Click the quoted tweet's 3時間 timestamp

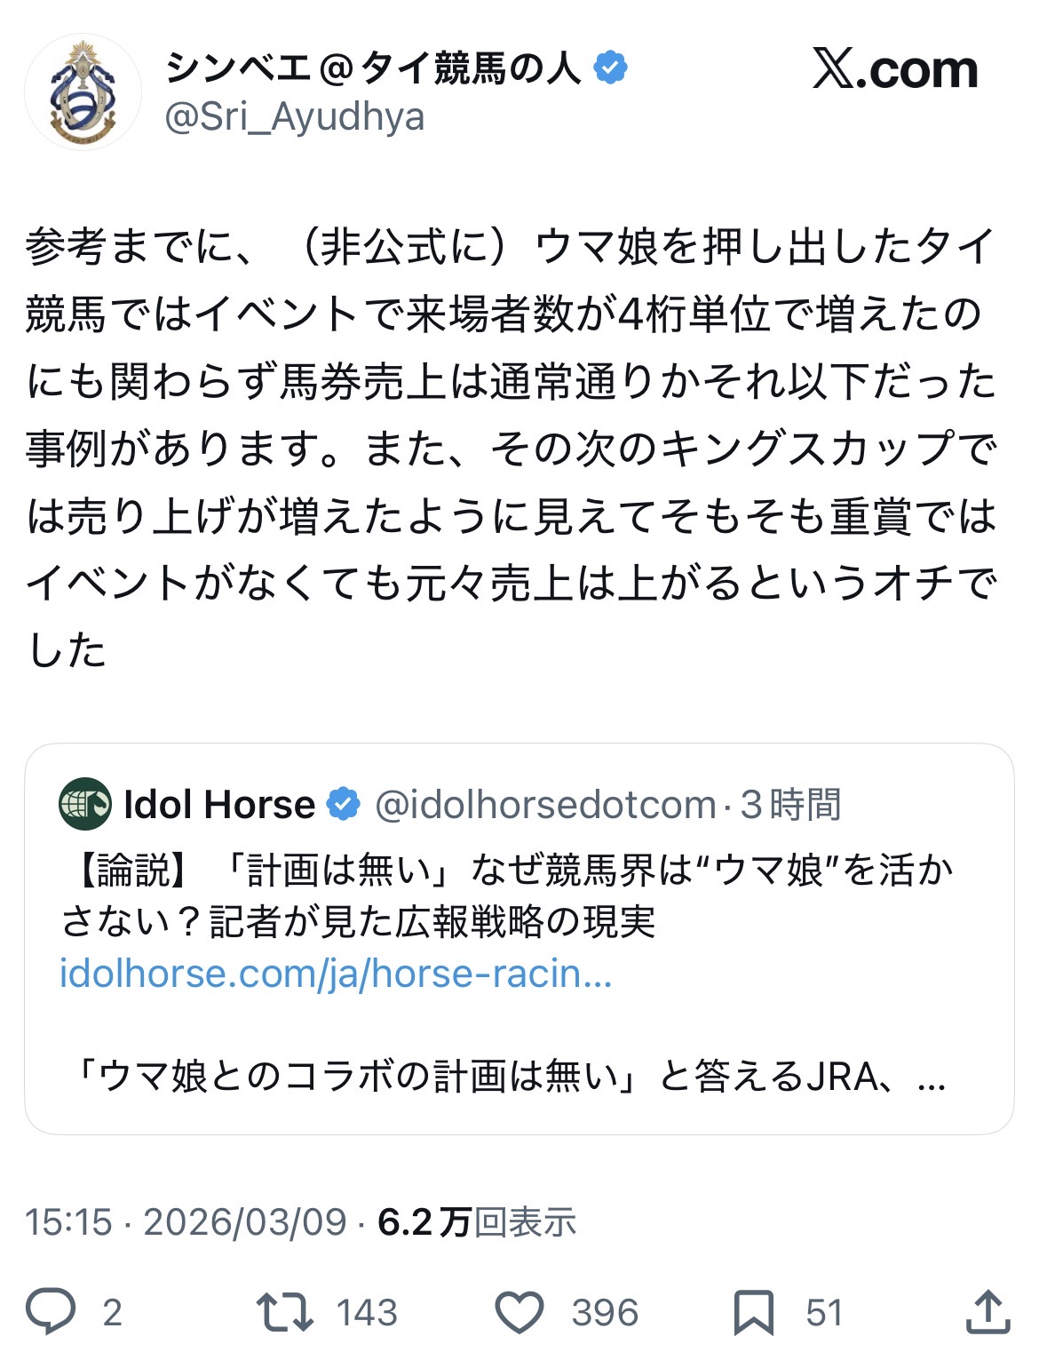click(x=790, y=805)
